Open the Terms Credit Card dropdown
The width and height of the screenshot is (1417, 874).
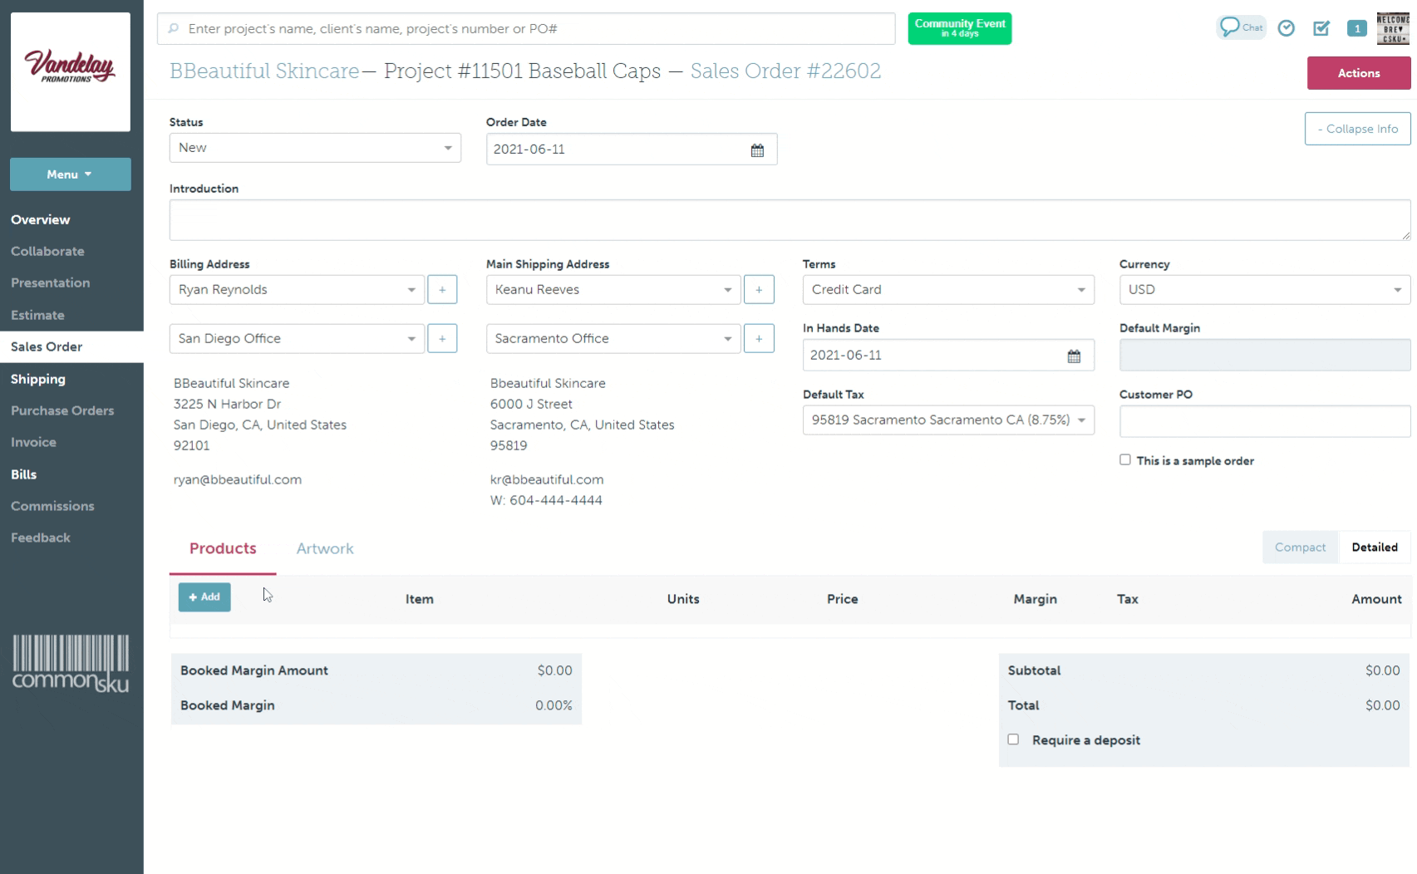click(x=947, y=290)
